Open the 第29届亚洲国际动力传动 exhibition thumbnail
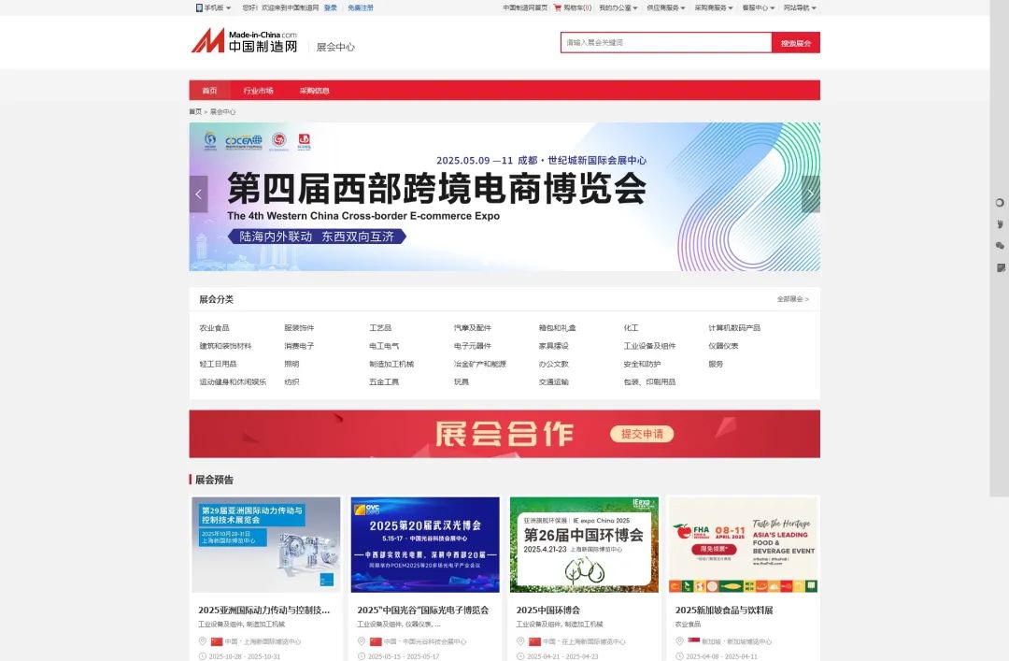This screenshot has height=661, width=1009. 266,544
